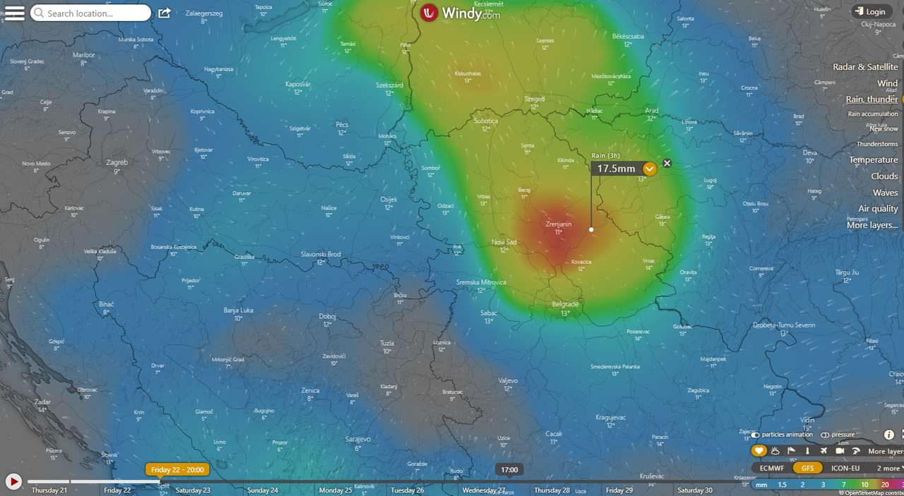
Task: Select the paragliding spots icon
Action: (856, 451)
